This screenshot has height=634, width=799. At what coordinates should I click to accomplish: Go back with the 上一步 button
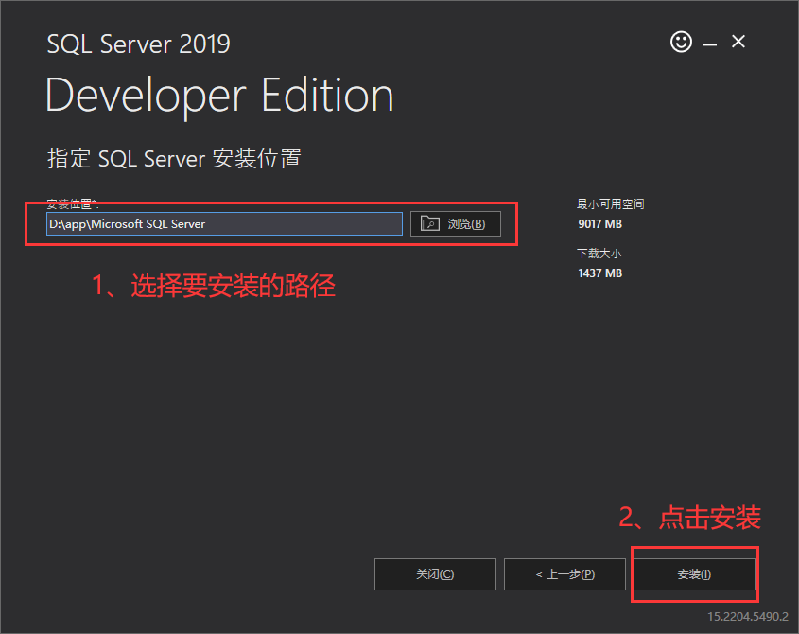[x=565, y=574]
